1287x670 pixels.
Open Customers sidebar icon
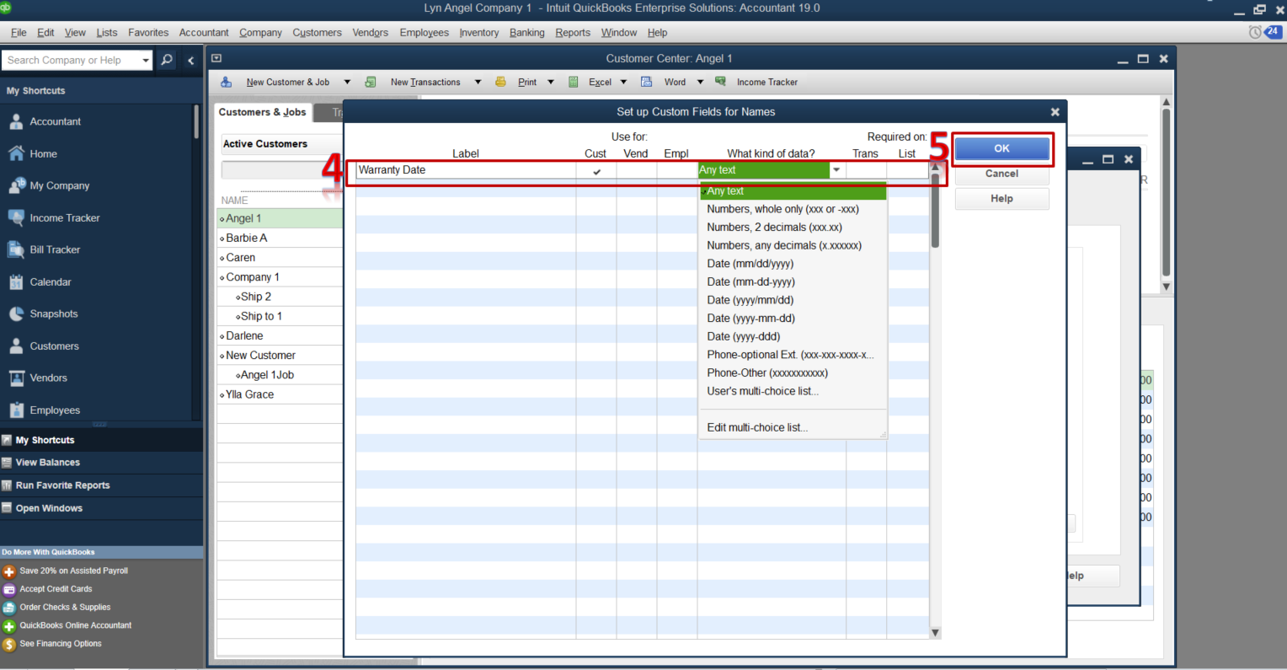pyautogui.click(x=16, y=346)
